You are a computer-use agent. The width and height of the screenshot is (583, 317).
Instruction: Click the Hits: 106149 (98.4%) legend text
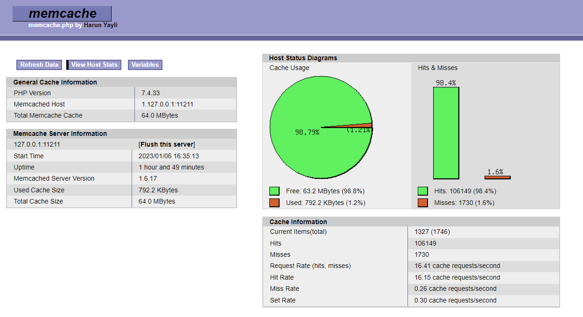465,191
